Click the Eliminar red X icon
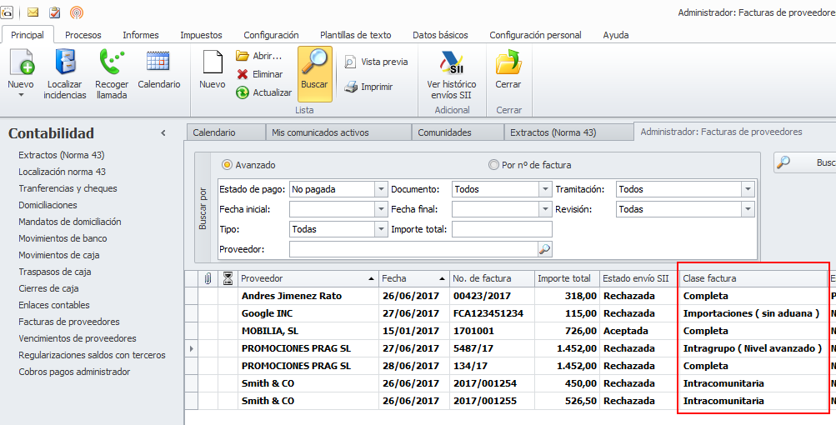The width and height of the screenshot is (836, 425). click(x=243, y=74)
